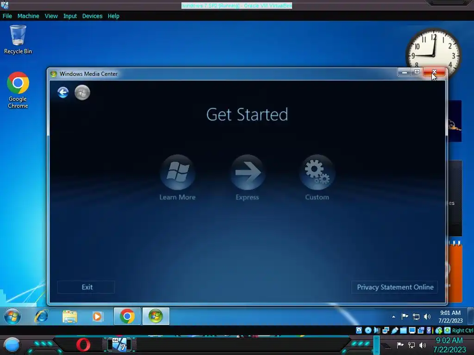Click the host tray volume icon

pyautogui.click(x=423, y=345)
